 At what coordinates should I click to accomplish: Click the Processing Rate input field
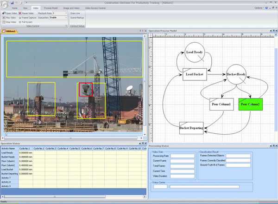pos(182,156)
